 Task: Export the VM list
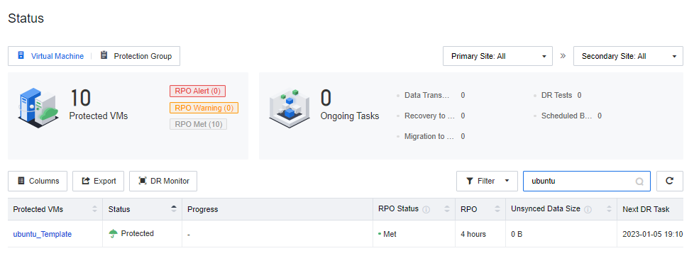point(98,181)
